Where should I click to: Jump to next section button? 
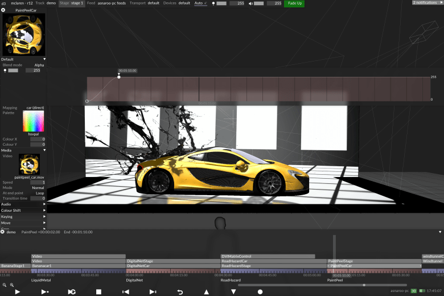point(153,291)
